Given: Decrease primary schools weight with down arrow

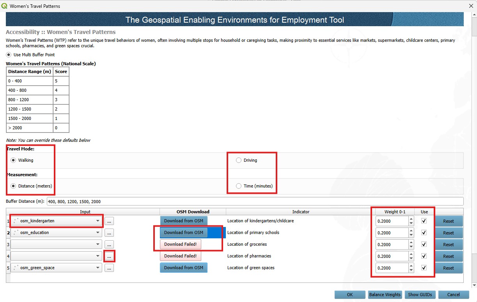Looking at the screenshot, I should point(411,235).
